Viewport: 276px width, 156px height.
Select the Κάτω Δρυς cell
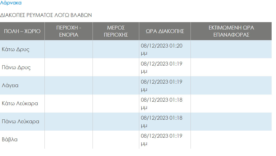pyautogui.click(x=22, y=49)
